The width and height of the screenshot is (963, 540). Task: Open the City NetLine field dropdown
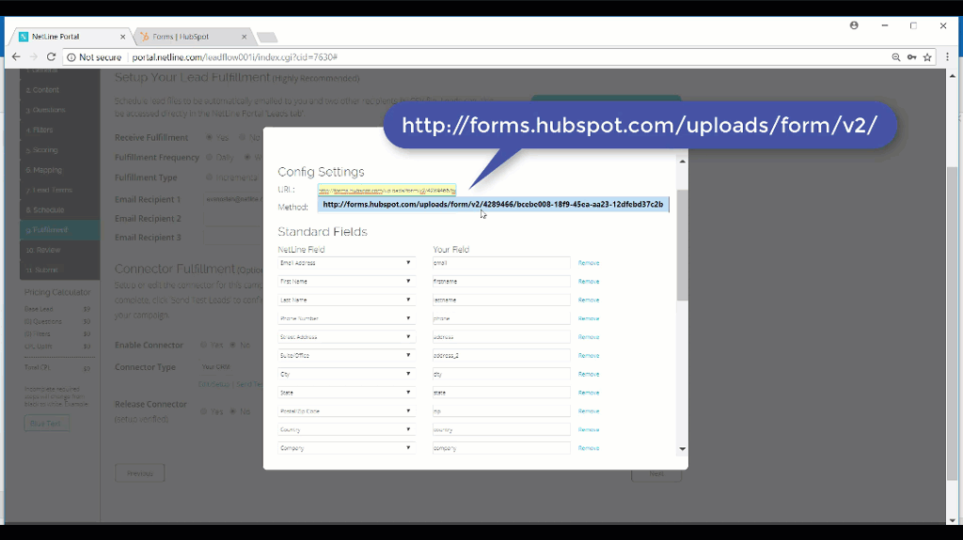346,374
